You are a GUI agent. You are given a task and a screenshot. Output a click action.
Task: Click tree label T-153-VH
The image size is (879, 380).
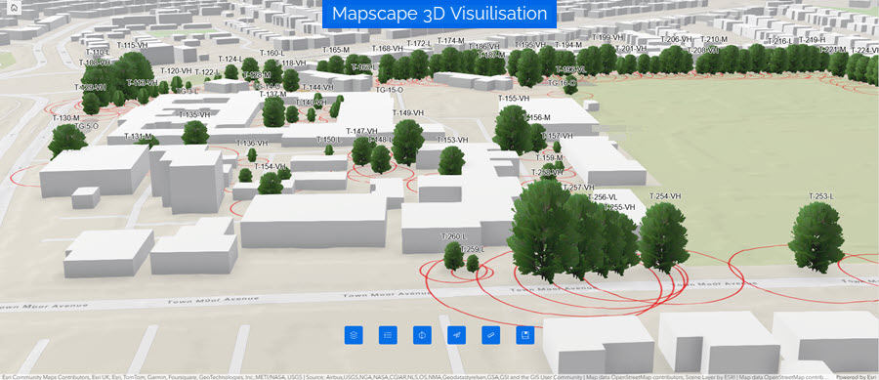(x=452, y=140)
